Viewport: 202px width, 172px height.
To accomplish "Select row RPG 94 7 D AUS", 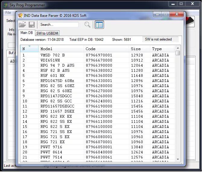I will 97,65.
